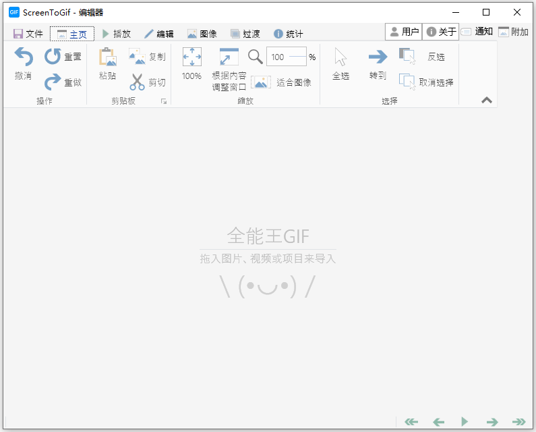Jump to first frame double-left arrow
The height and width of the screenshot is (432, 536).
coord(411,422)
